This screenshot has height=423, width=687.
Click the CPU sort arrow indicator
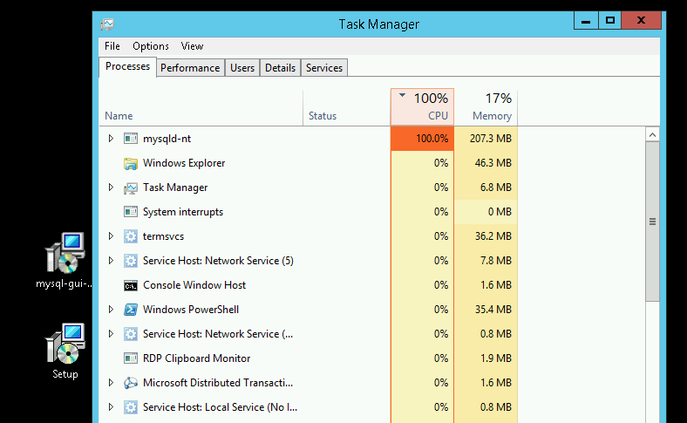pyautogui.click(x=402, y=95)
